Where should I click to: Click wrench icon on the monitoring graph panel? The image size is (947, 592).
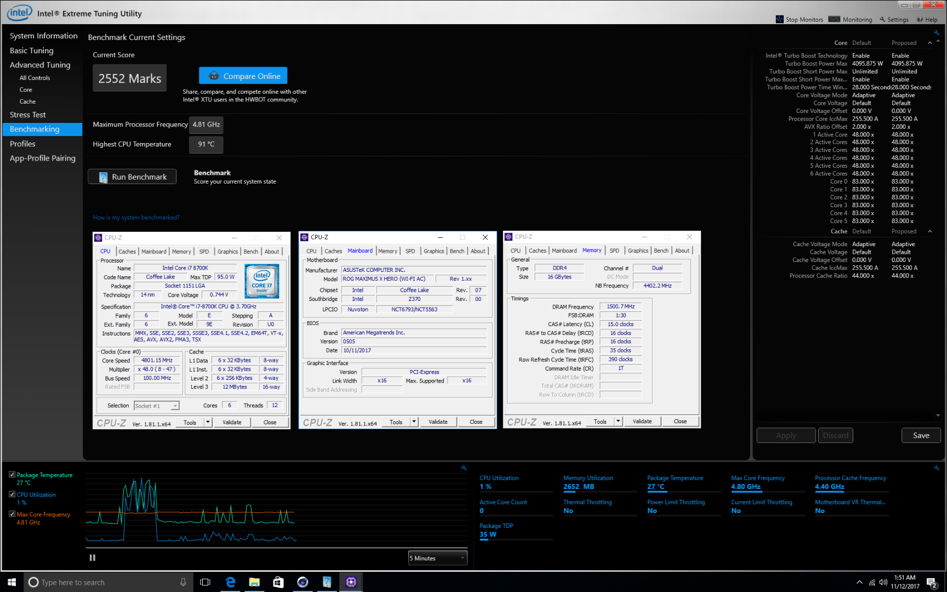[464, 468]
